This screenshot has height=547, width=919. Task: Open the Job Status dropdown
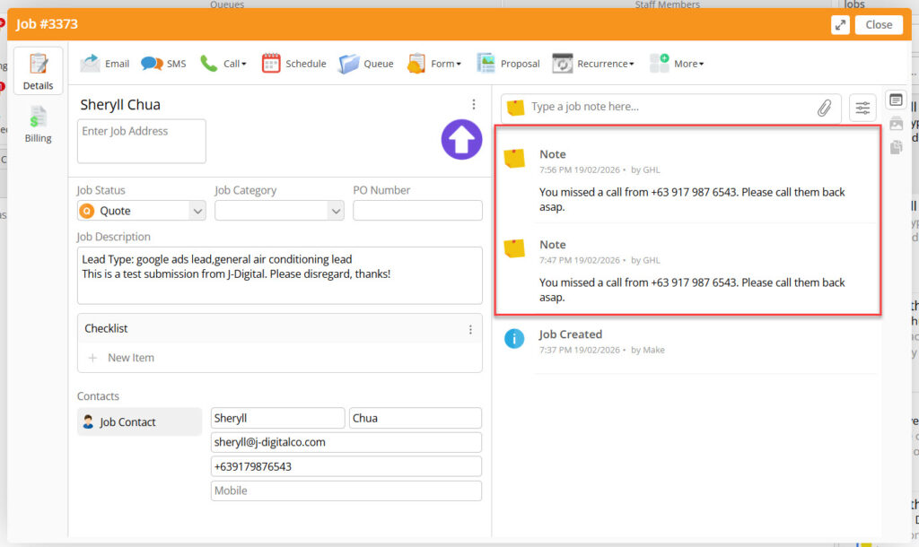pos(142,211)
